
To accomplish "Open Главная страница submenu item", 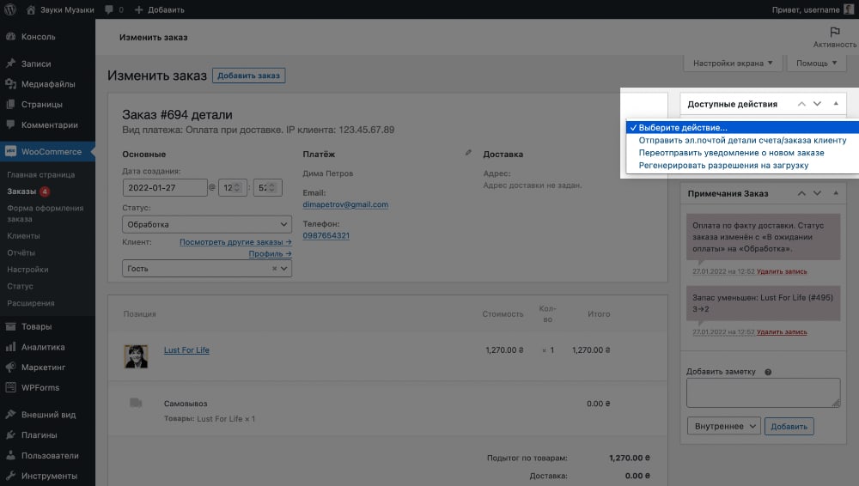I will (x=41, y=175).
